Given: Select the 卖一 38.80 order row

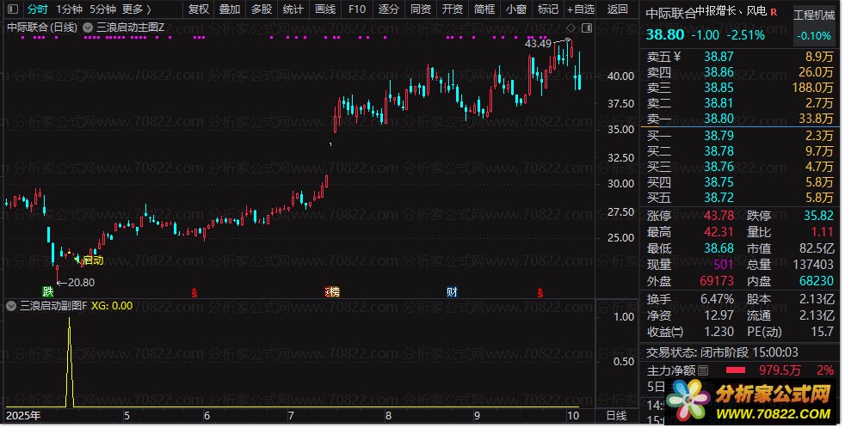Looking at the screenshot, I should click(x=741, y=118).
